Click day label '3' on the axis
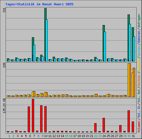This screenshot has width=142, height=139. click(x=17, y=136)
